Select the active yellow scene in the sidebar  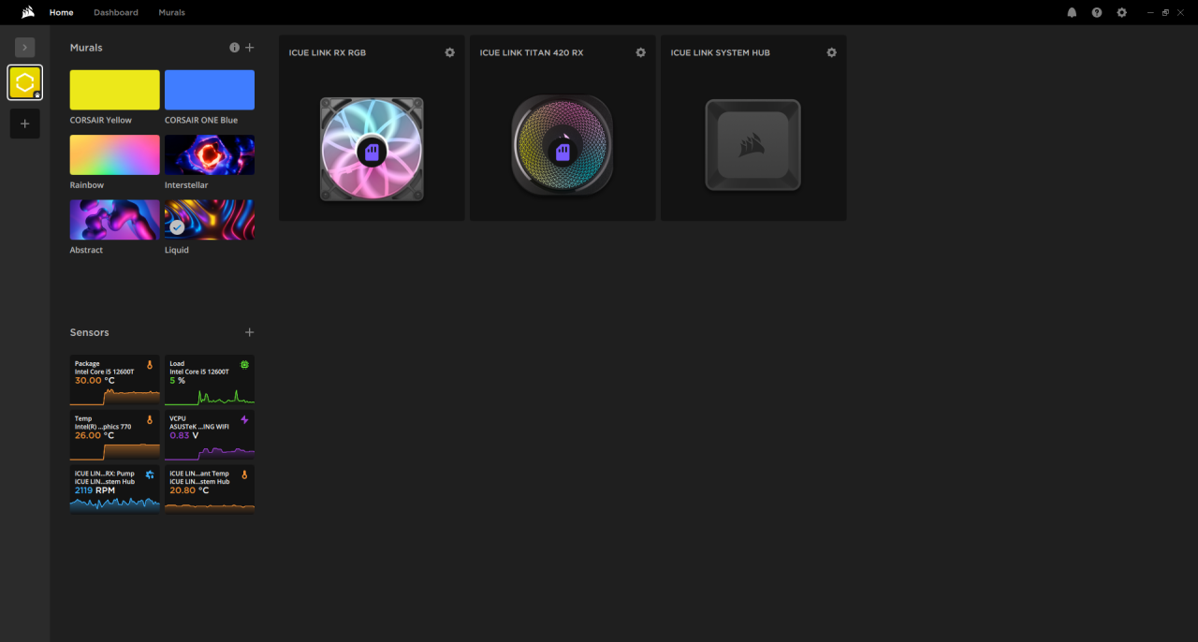(x=24, y=82)
